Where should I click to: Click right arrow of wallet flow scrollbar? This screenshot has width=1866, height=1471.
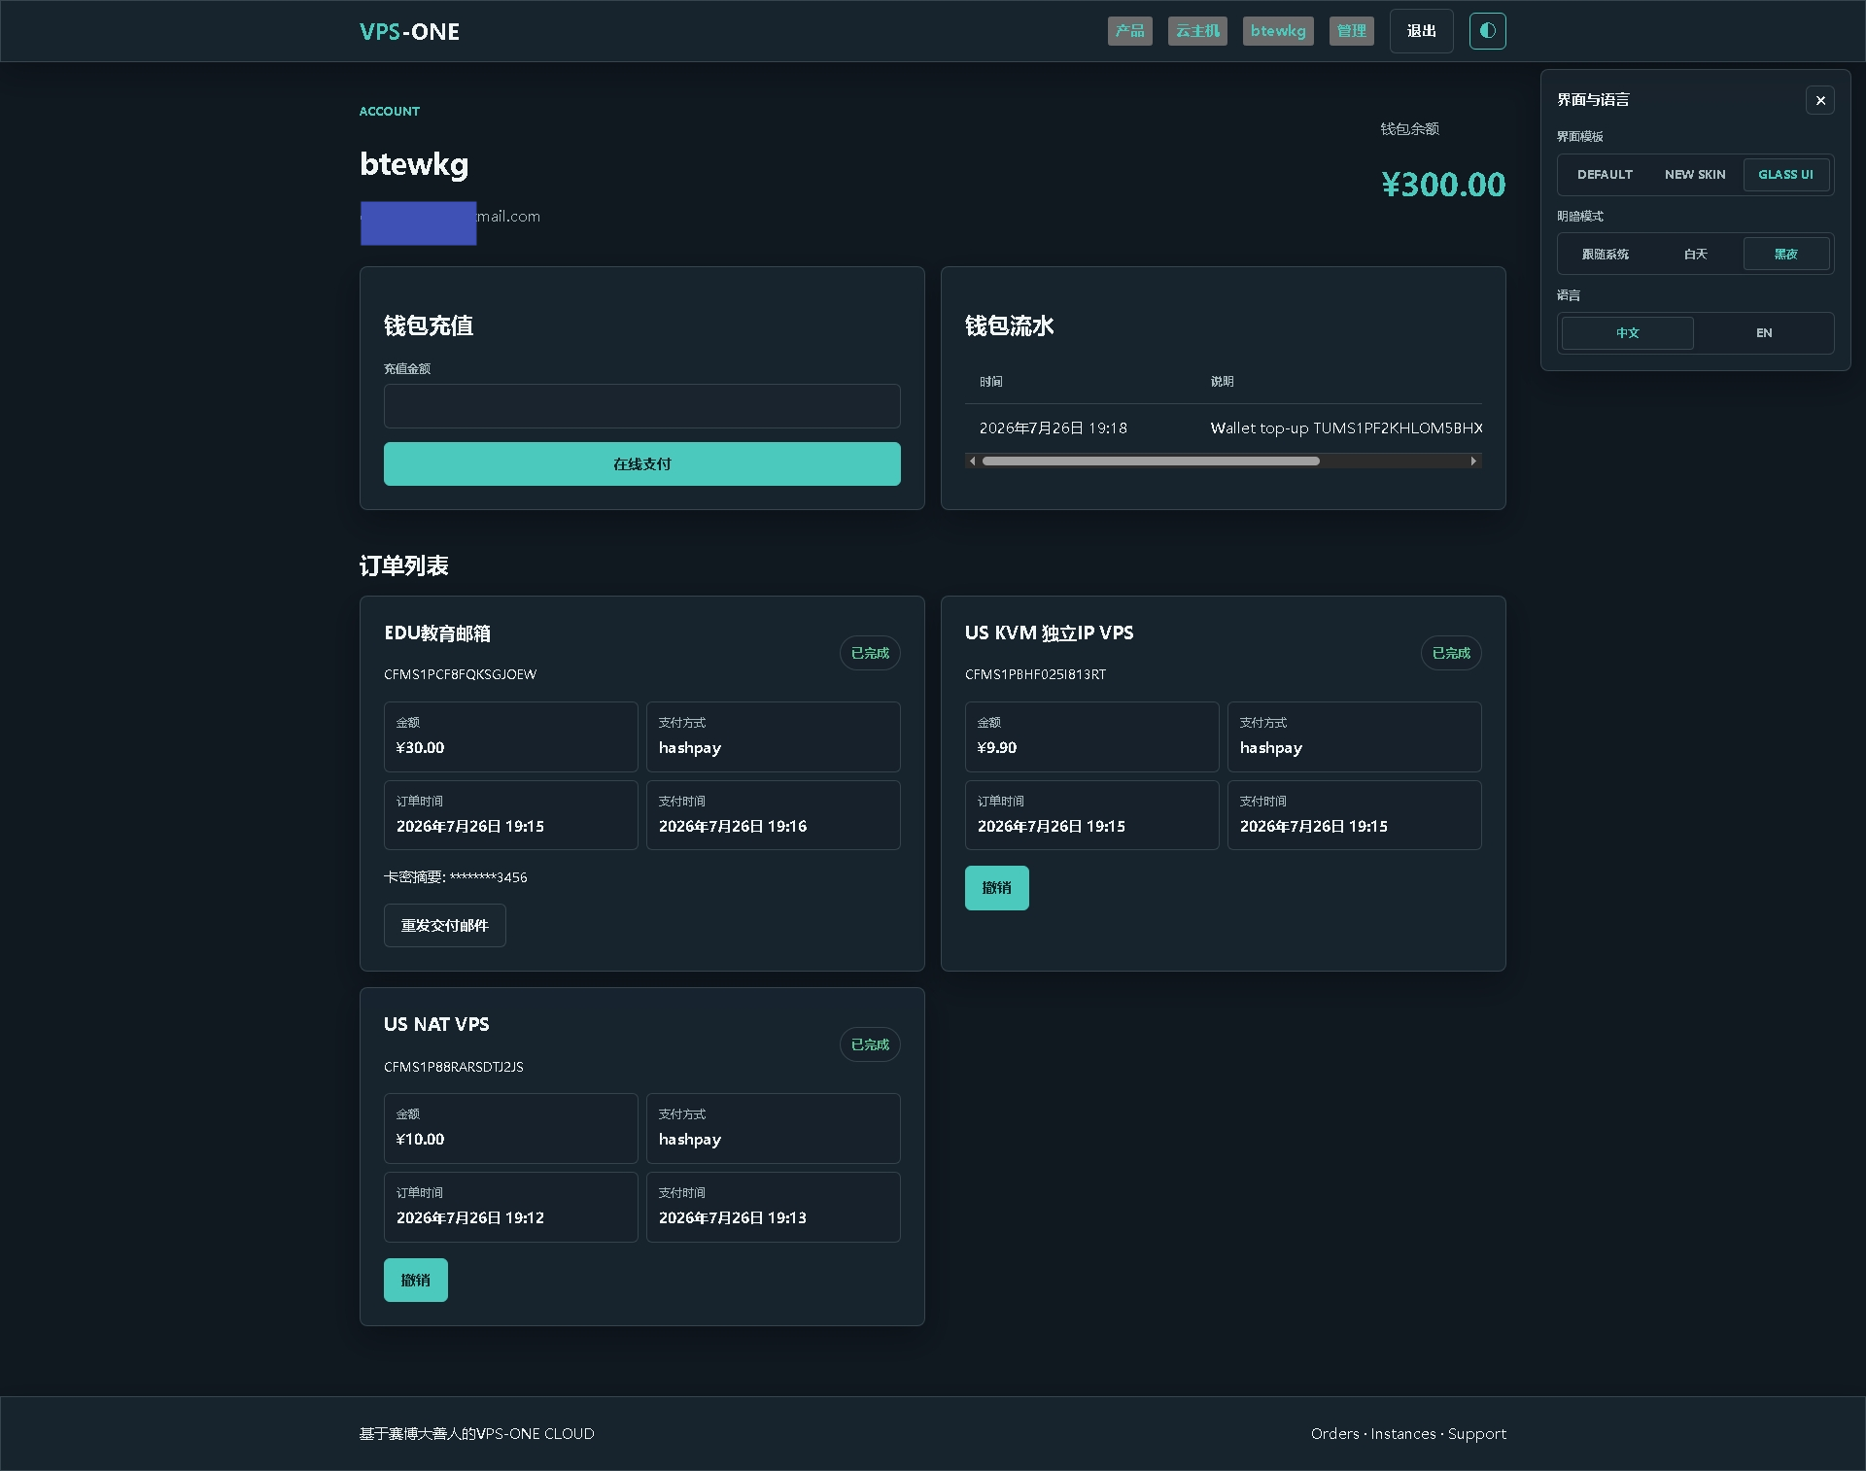(1474, 462)
